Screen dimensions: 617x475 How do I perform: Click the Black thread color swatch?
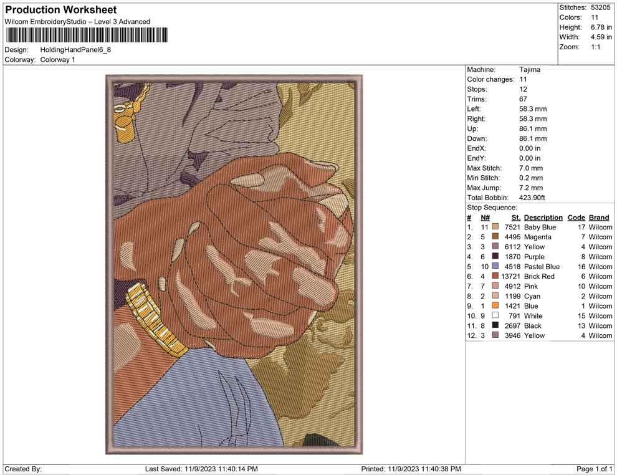[495, 325]
